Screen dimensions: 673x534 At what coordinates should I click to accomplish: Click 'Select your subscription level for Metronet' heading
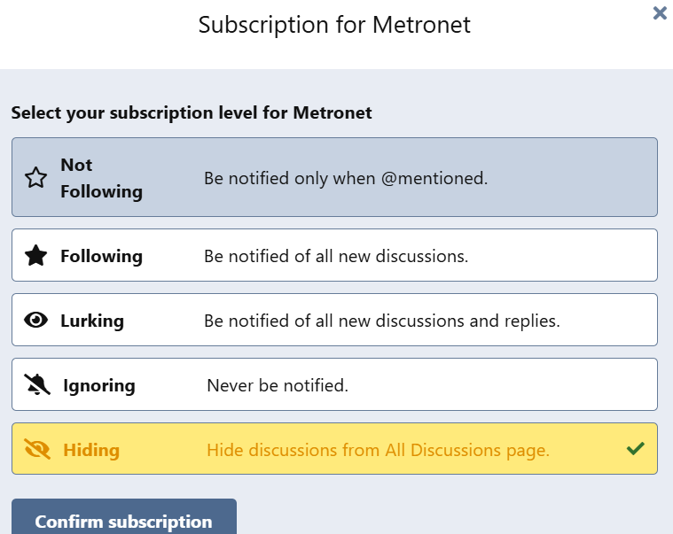pyautogui.click(x=192, y=113)
